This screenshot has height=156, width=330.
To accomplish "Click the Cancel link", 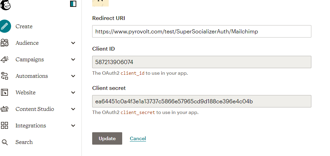I will 138,138.
